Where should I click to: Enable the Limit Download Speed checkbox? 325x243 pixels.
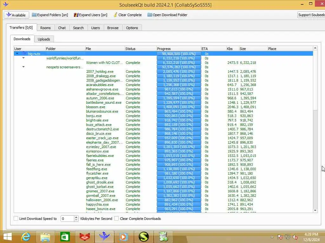pyautogui.click(x=16, y=218)
